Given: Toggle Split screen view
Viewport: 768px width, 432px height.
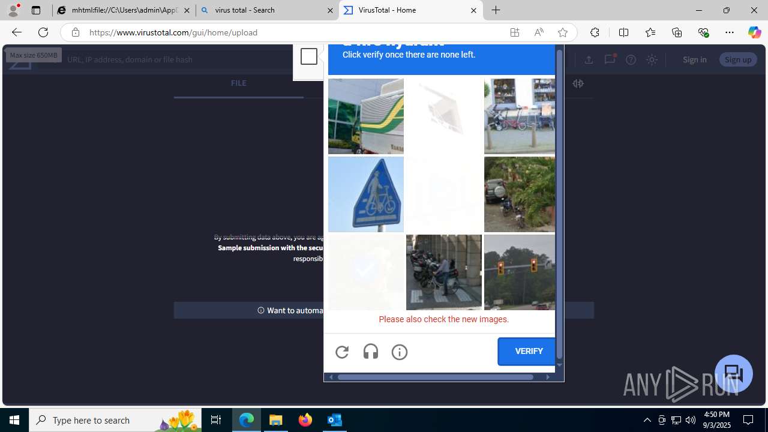Looking at the screenshot, I should (x=623, y=32).
